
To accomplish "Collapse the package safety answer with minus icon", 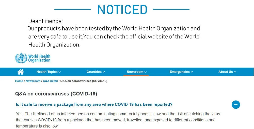I will click(x=236, y=105).
